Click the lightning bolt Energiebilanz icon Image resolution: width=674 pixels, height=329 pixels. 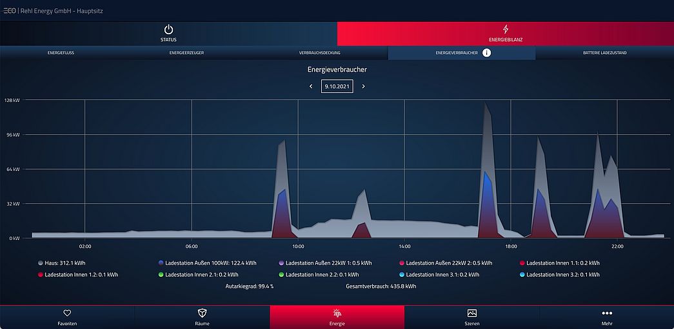click(506, 30)
